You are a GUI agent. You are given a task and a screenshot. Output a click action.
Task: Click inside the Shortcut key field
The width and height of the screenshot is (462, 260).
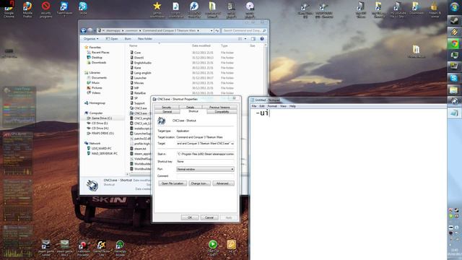click(x=205, y=162)
